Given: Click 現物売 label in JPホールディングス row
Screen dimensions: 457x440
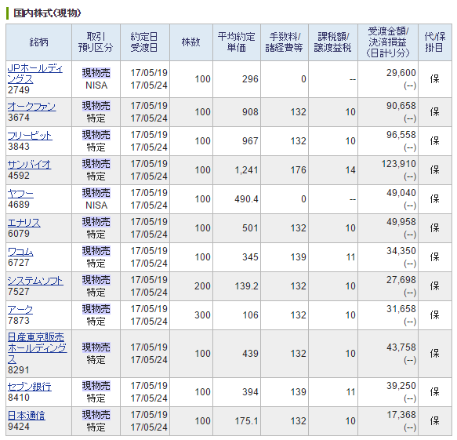Looking at the screenshot, I should point(96,73).
